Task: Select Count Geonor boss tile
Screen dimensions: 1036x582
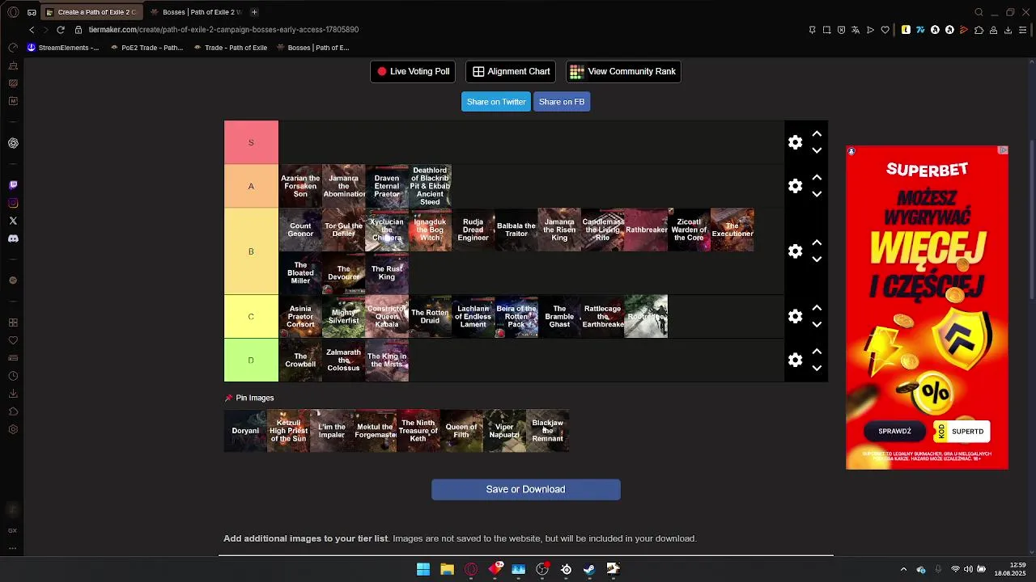Action: pyautogui.click(x=300, y=230)
